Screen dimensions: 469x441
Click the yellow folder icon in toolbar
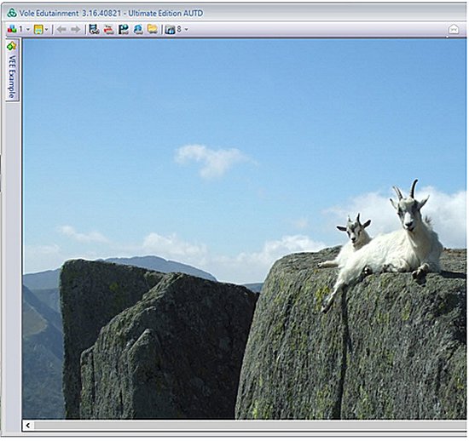153,29
